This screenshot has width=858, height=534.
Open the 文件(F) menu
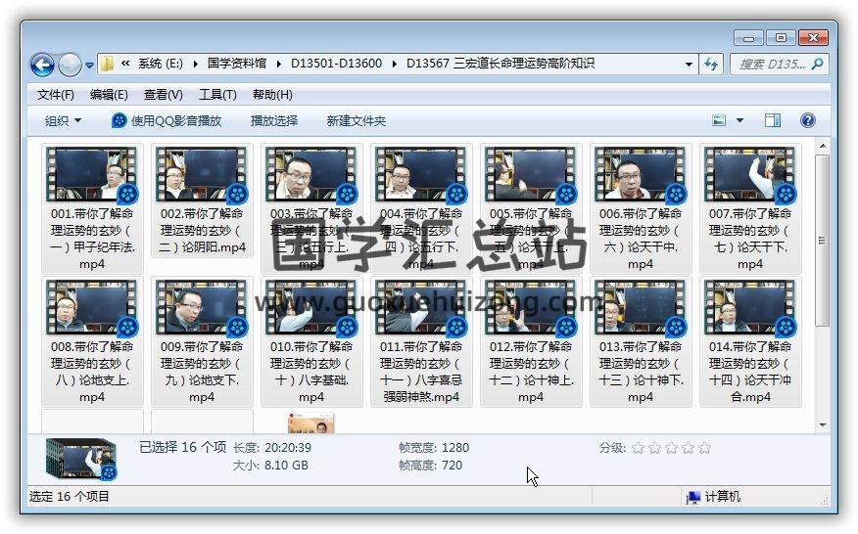55,95
